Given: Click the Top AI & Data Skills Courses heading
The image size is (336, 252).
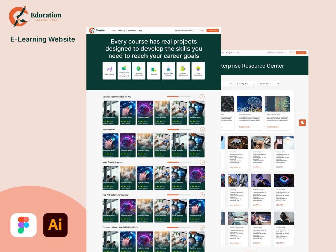Looking at the screenshot, I should [115, 195].
